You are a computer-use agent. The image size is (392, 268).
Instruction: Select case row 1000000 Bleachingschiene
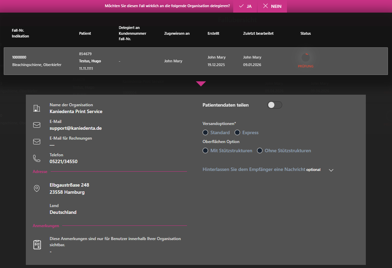pyautogui.click(x=37, y=61)
